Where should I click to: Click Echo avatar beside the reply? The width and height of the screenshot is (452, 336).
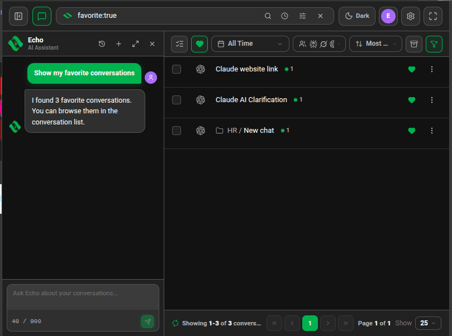15,127
